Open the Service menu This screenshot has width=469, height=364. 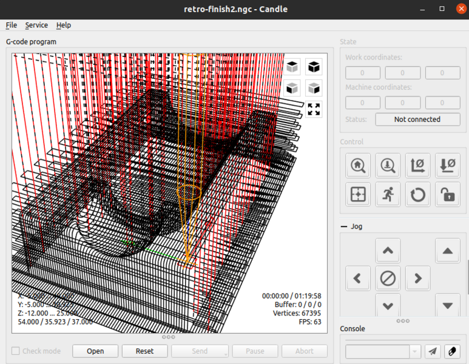(x=36, y=25)
